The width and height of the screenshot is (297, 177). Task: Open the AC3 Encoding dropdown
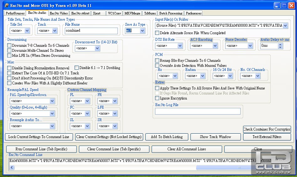click(x=215, y=46)
